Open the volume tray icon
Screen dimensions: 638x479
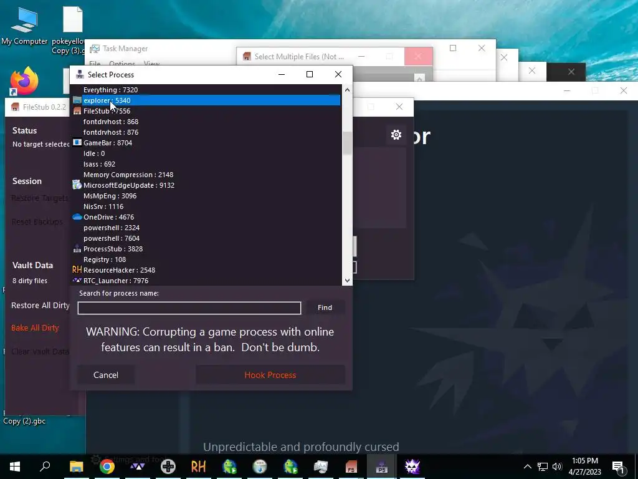pos(557,467)
